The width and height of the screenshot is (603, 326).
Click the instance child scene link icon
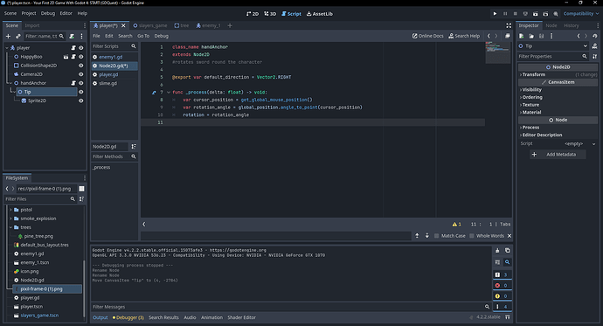click(18, 36)
